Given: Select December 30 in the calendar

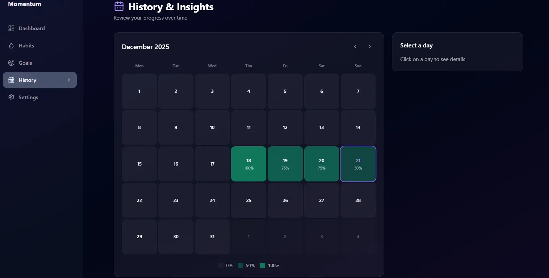Looking at the screenshot, I should click(x=176, y=237).
